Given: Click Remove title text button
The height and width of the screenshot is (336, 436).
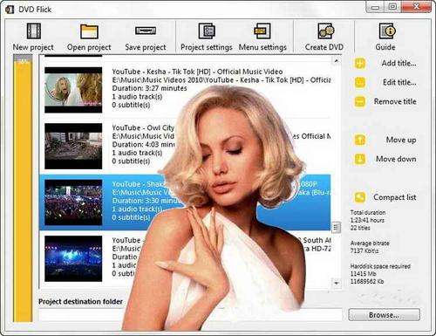Looking at the screenshot, I should coord(395,101).
